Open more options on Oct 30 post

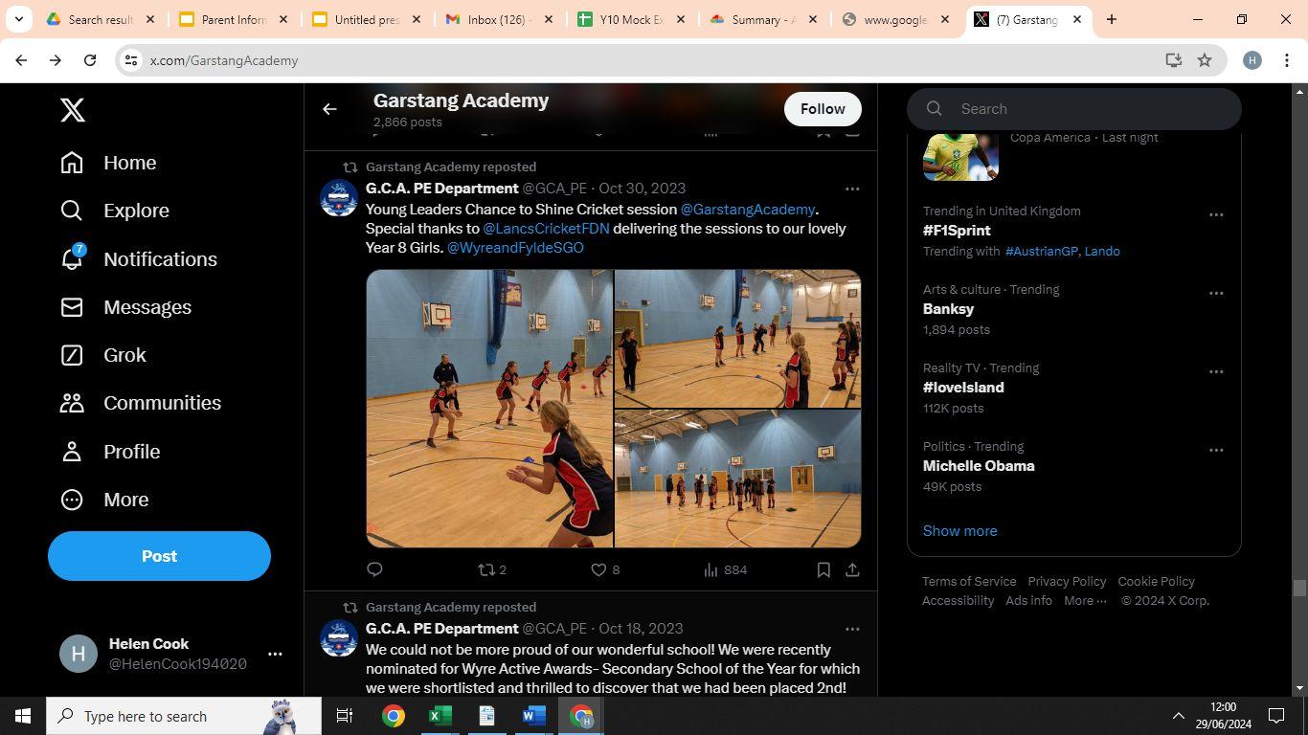tap(852, 189)
